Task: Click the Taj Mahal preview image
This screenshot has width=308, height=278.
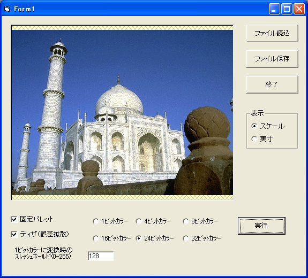Action: pyautogui.click(x=122, y=112)
